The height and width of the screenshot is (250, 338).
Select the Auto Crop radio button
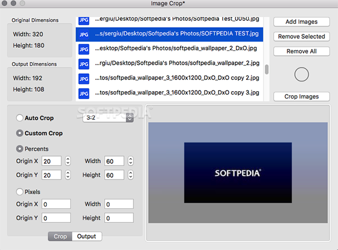[20, 118]
